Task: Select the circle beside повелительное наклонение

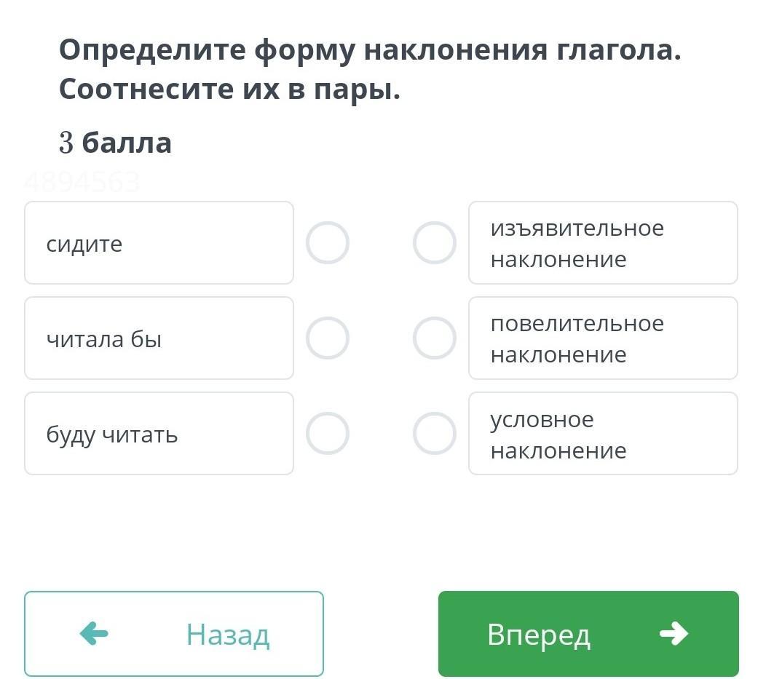Action: click(x=435, y=338)
